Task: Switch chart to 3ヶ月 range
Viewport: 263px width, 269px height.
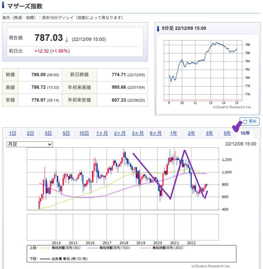Action: coord(138,133)
